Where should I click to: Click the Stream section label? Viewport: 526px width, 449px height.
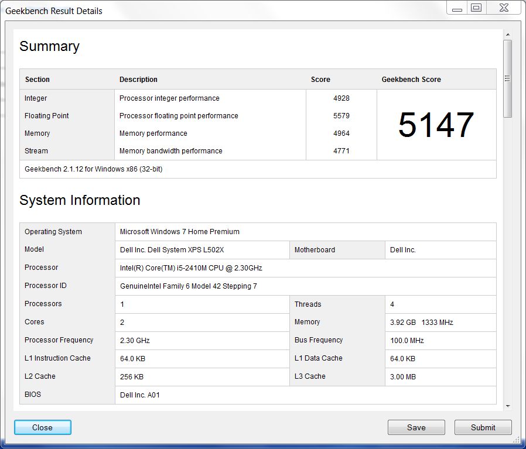click(x=36, y=151)
